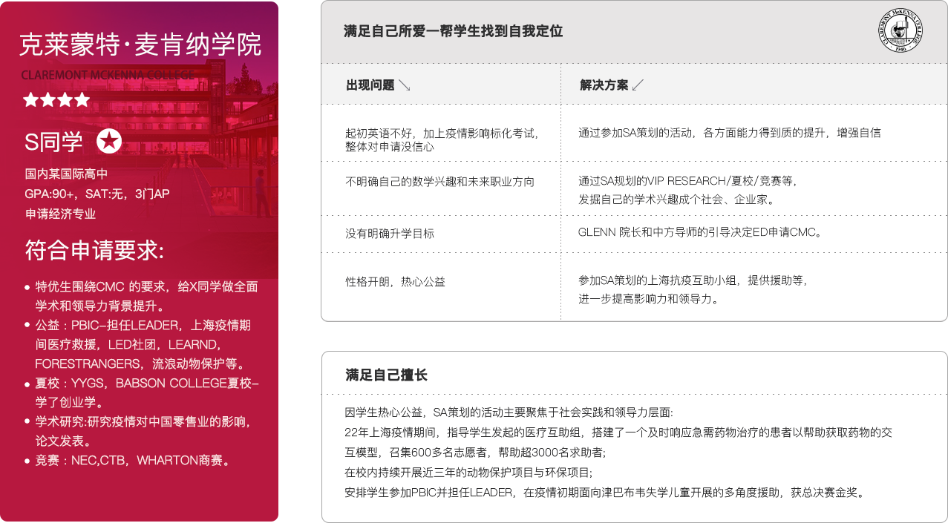
Task: Click the star badge next to S同学
Action: click(x=109, y=140)
